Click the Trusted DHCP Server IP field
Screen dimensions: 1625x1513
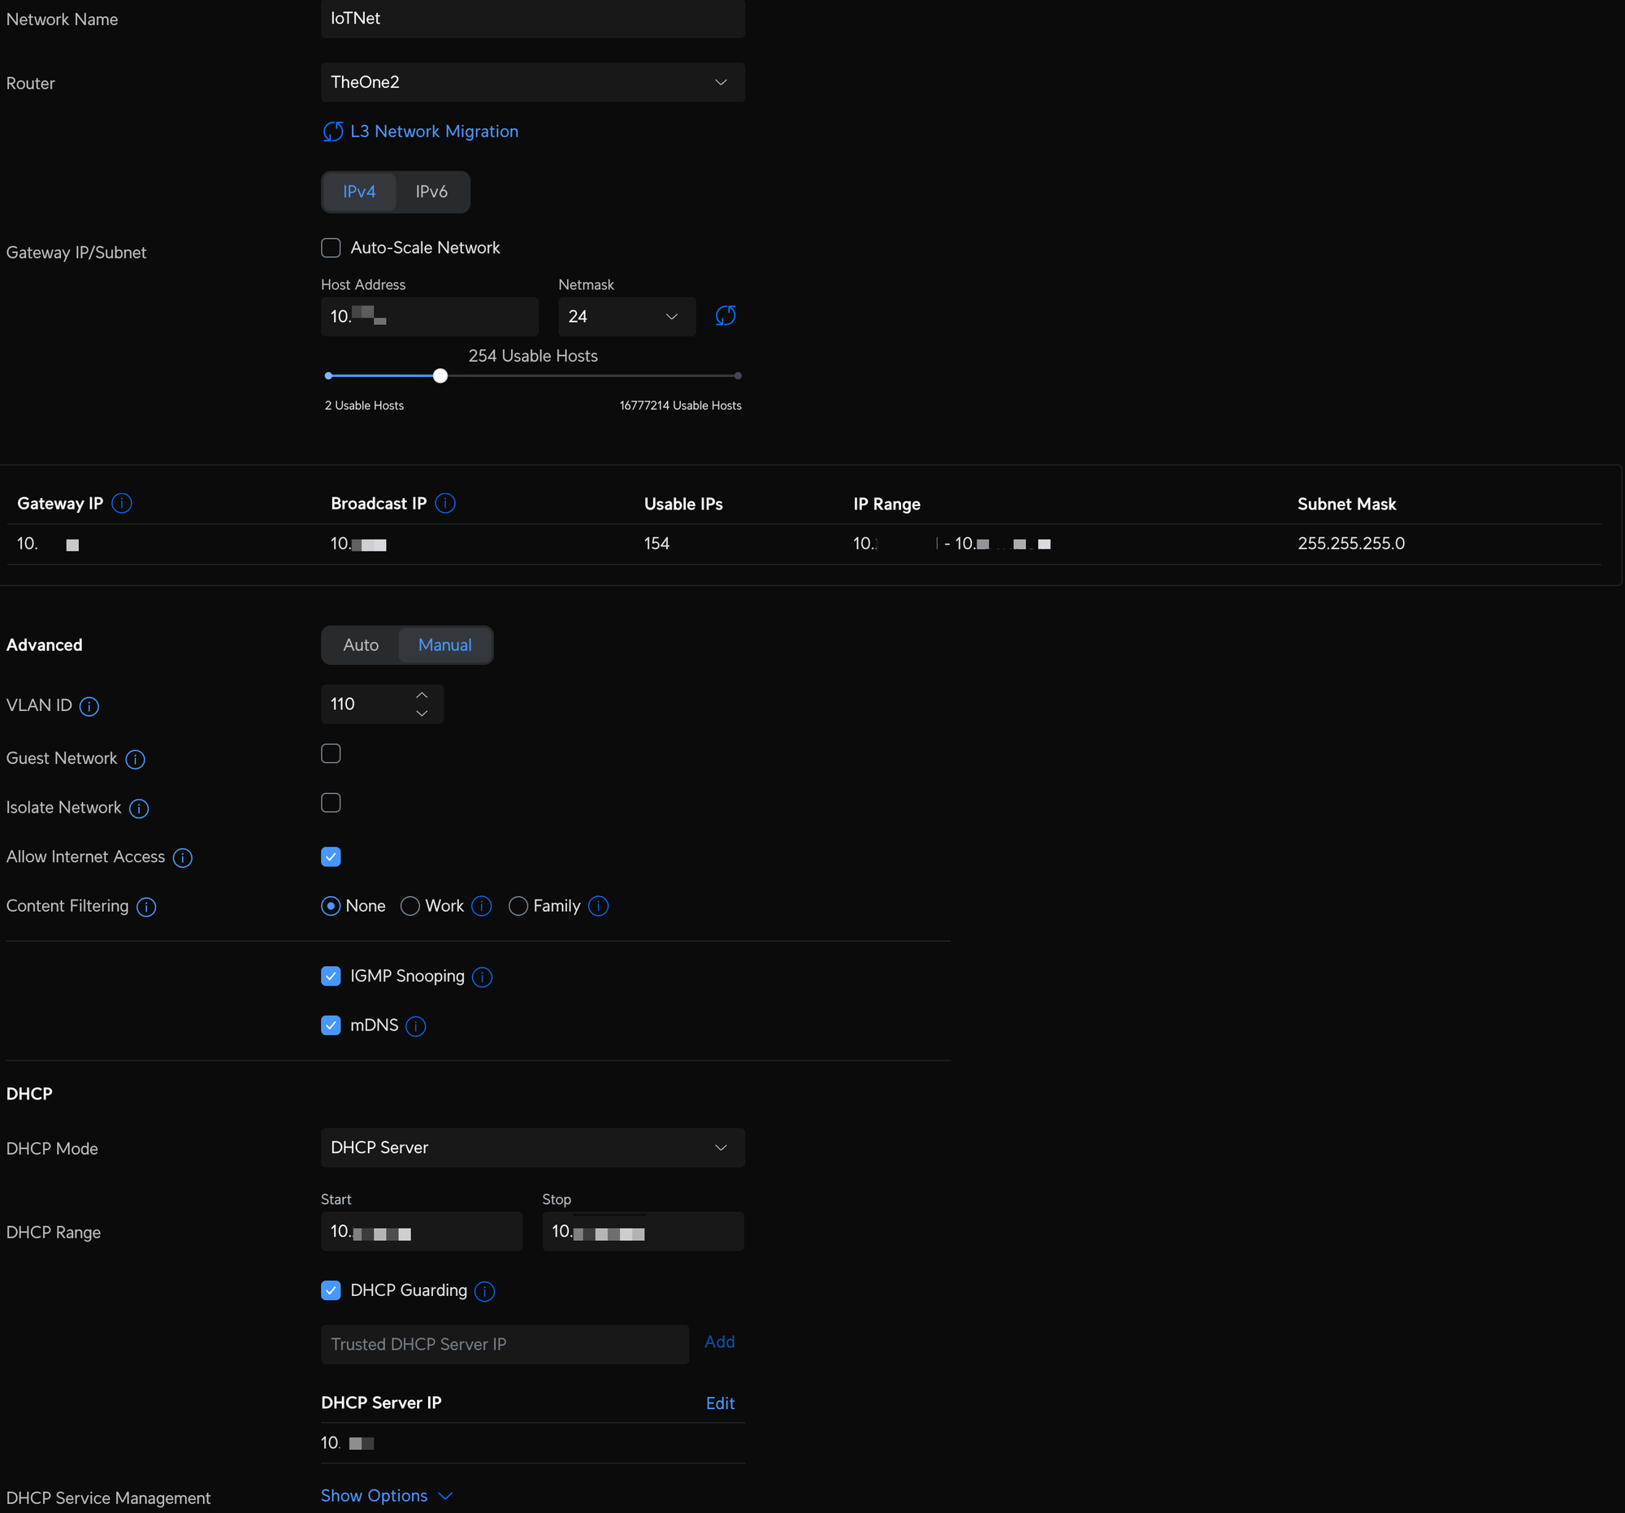click(505, 1344)
